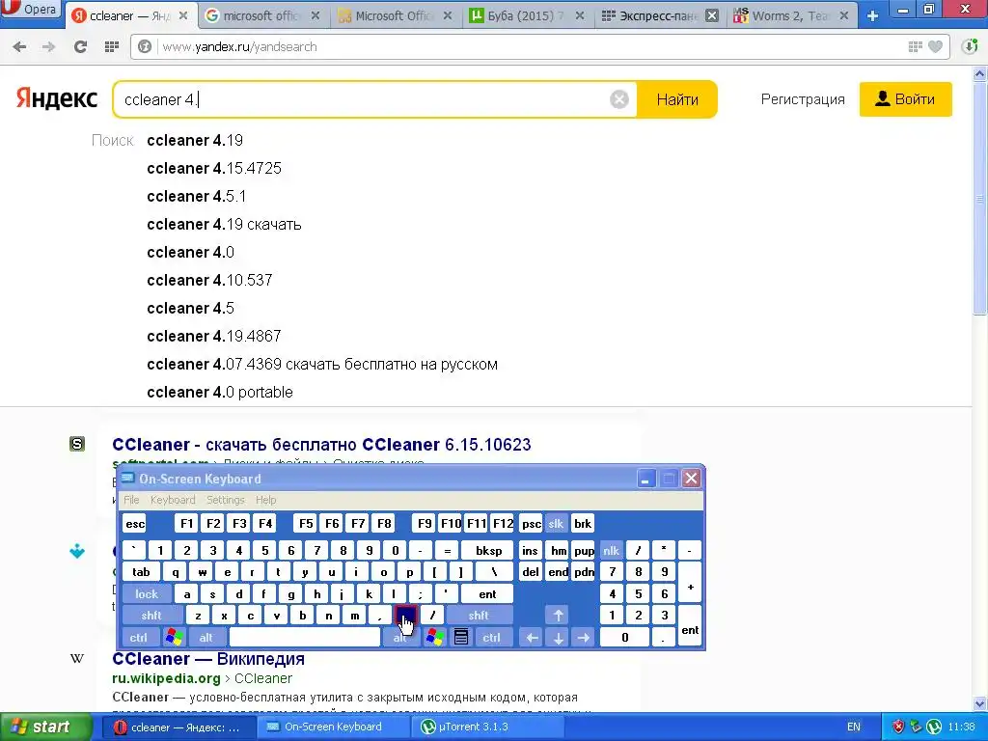Click the red shield tray icon
The height and width of the screenshot is (741, 988).
pos(899,727)
